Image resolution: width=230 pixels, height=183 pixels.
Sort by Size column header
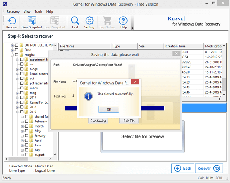[x=151, y=46]
